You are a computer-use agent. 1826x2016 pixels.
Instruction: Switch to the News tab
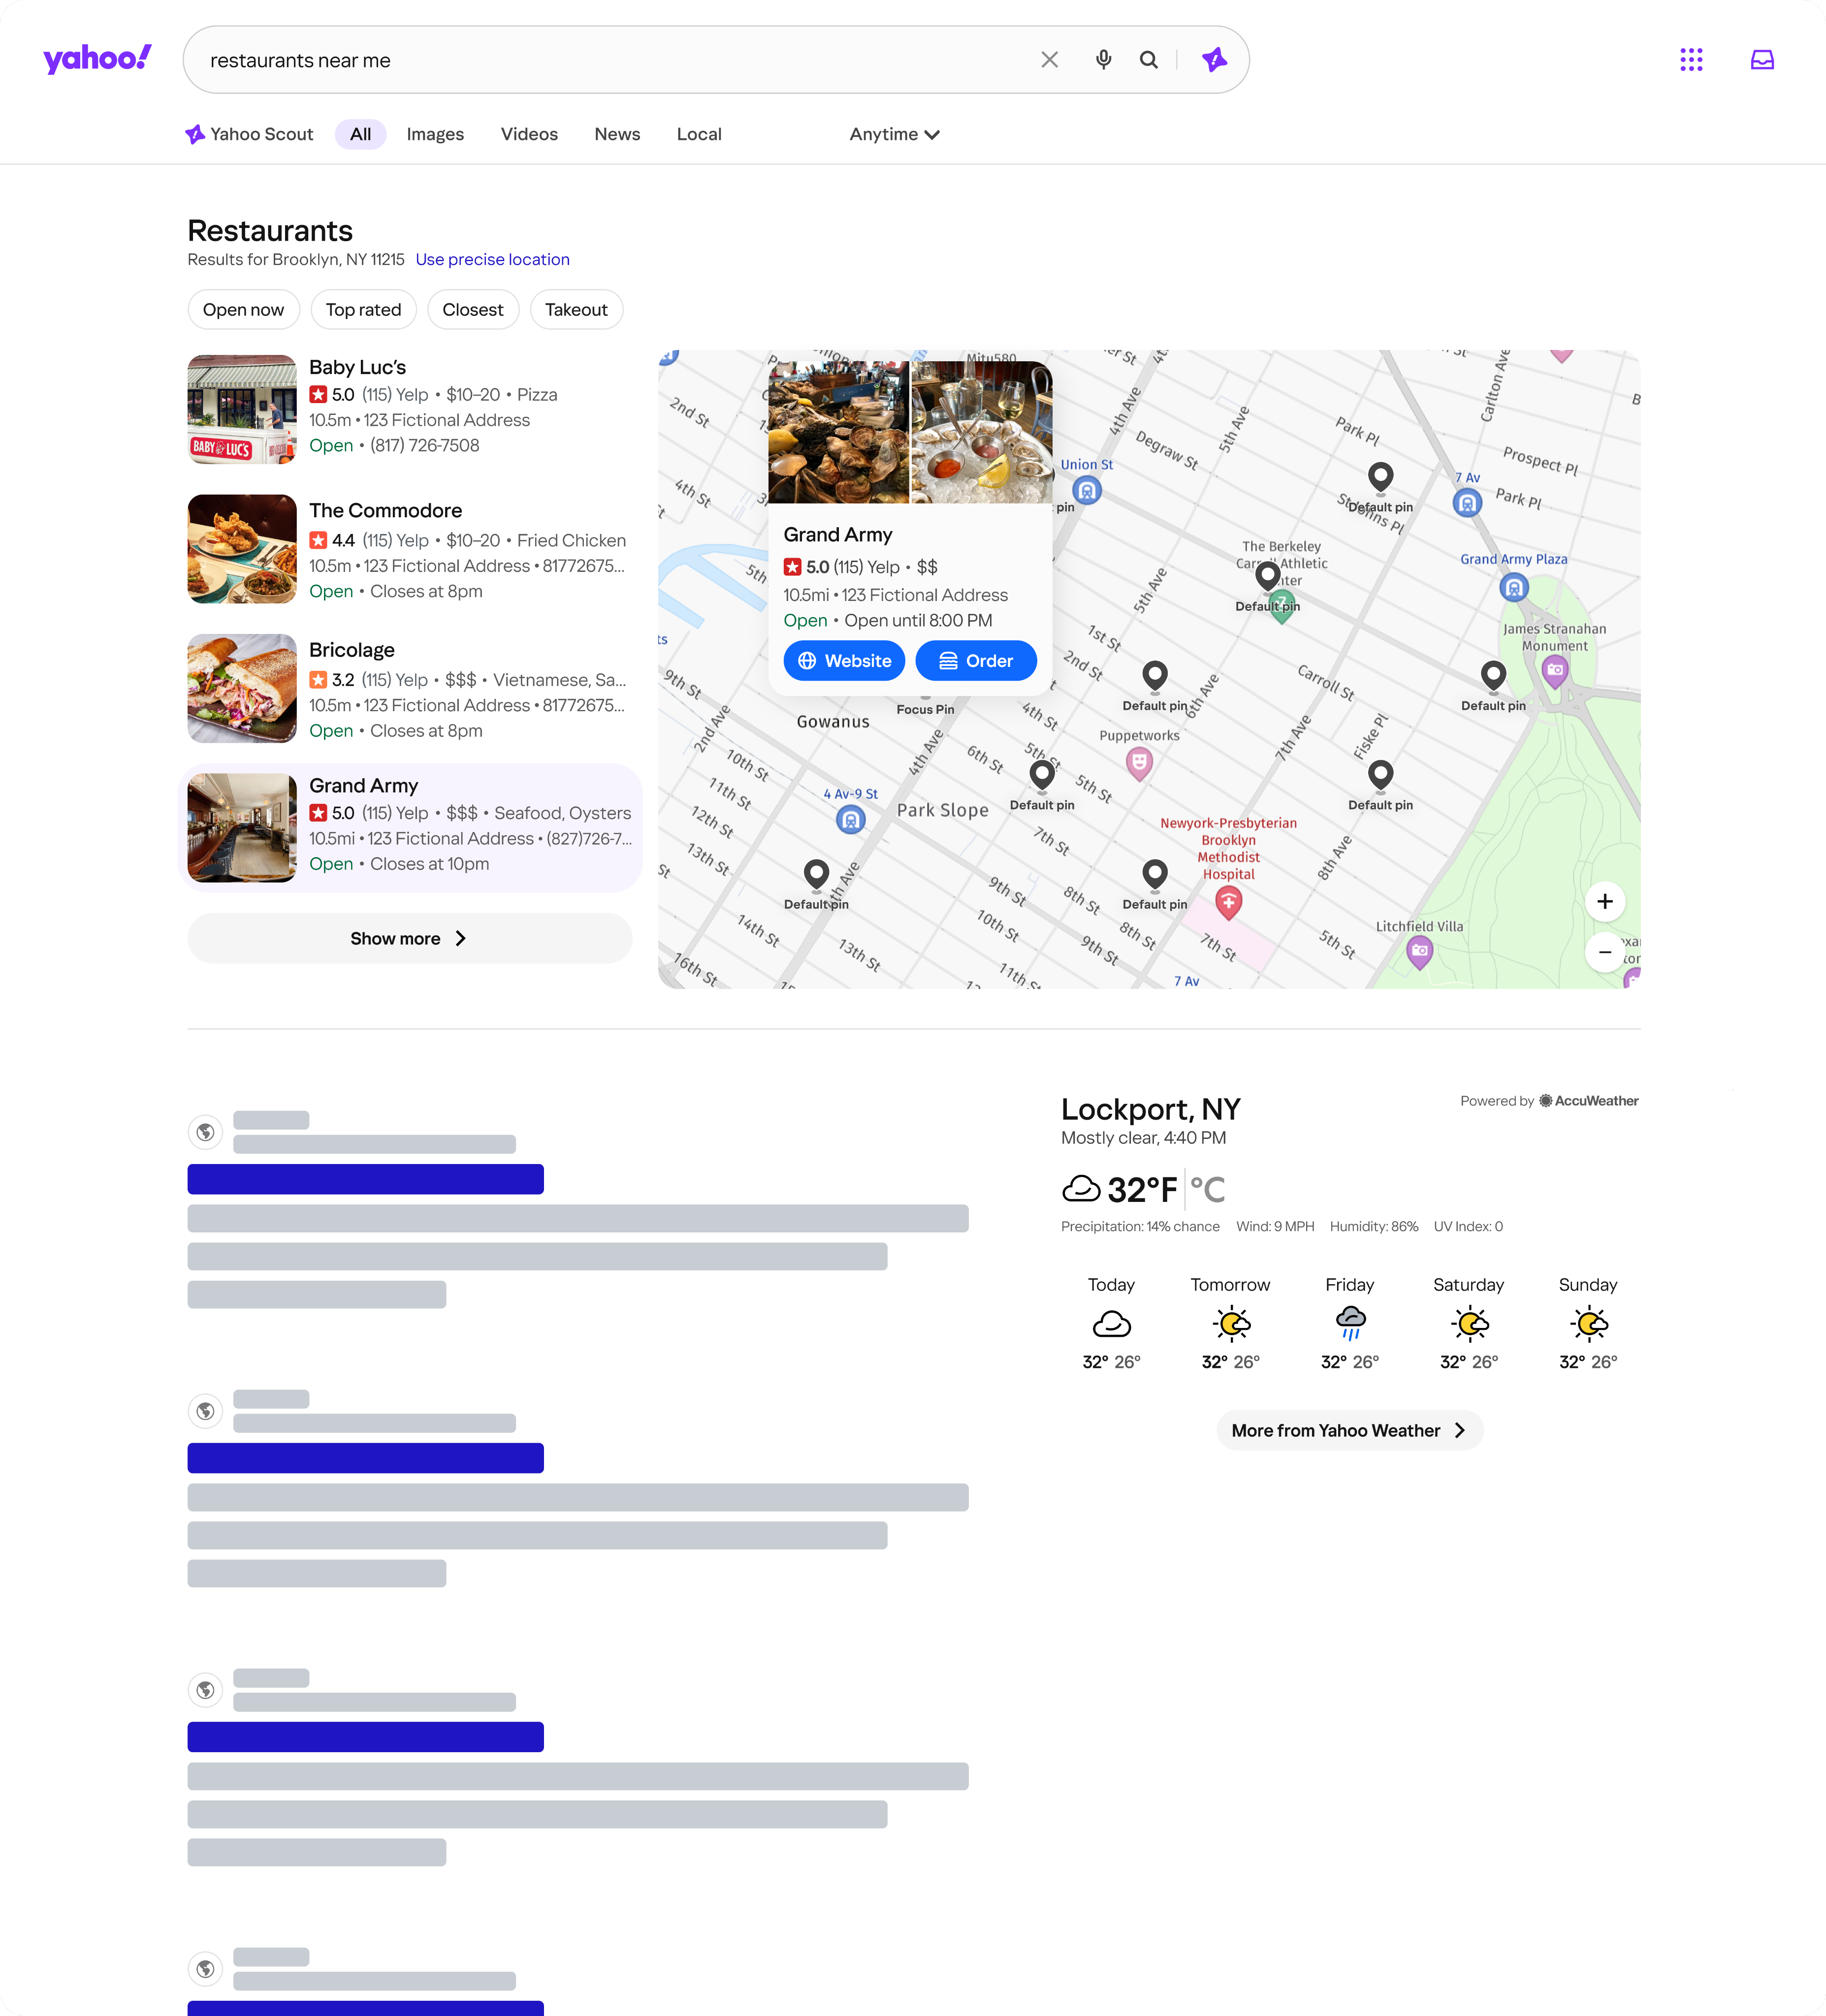(617, 134)
